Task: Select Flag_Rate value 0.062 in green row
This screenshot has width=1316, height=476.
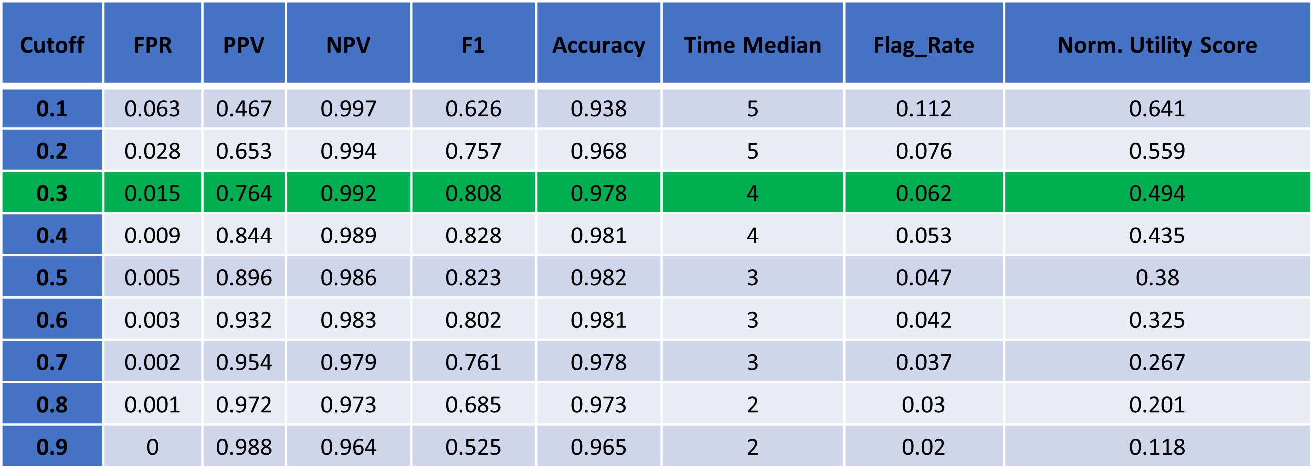Action: tap(923, 193)
